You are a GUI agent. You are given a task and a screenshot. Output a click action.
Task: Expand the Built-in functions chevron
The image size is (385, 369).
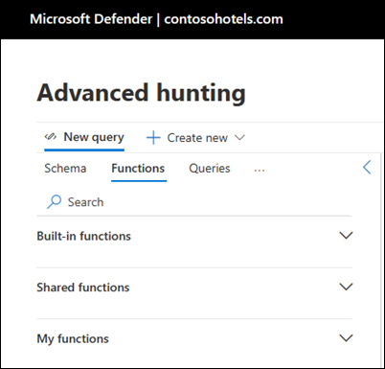(346, 236)
